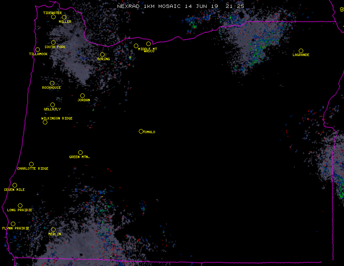Select the Tumalo station circle
This screenshot has width=344, height=266.
[x=141, y=131]
